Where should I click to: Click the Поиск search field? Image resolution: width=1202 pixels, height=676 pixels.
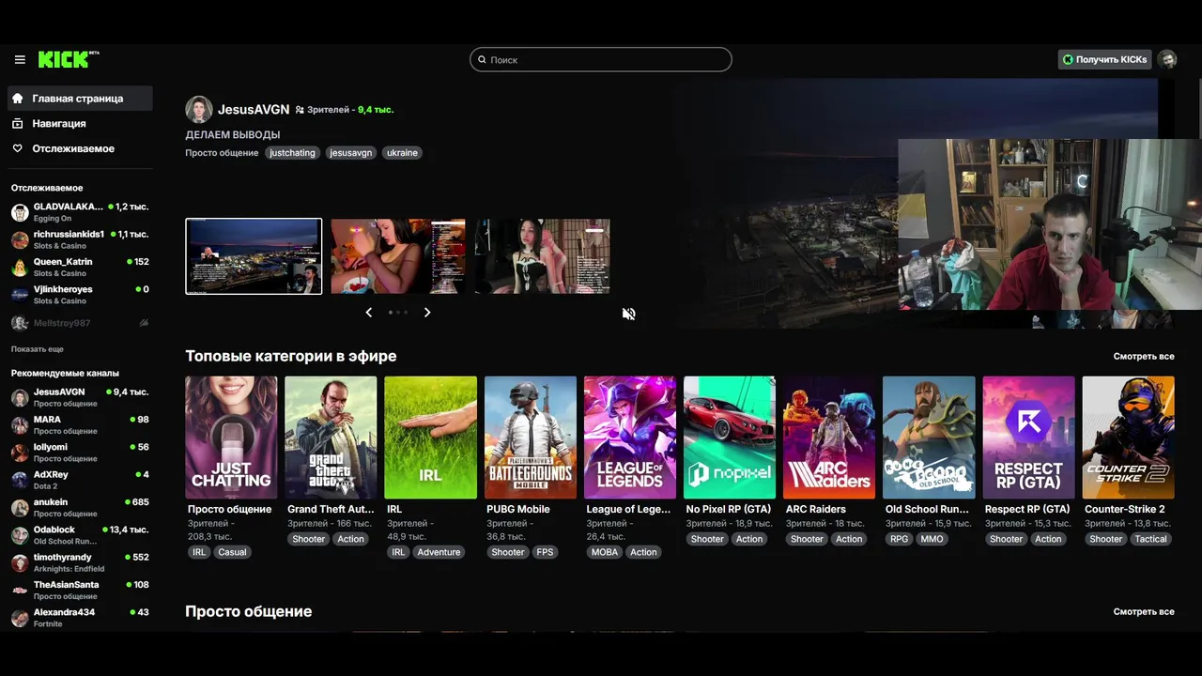601,59
